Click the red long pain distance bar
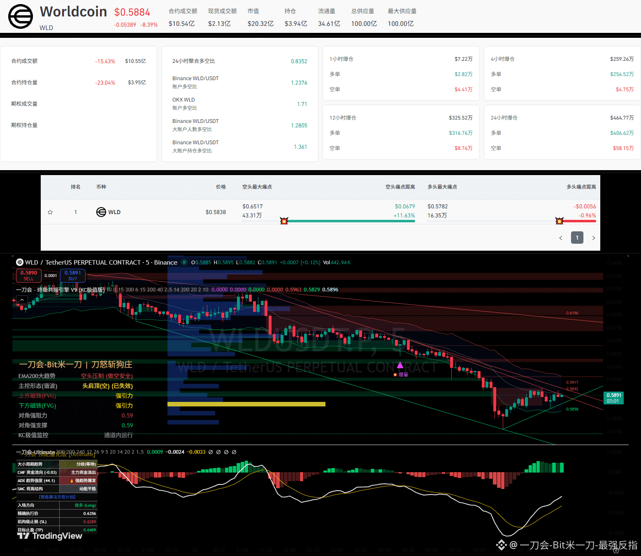 (579, 221)
